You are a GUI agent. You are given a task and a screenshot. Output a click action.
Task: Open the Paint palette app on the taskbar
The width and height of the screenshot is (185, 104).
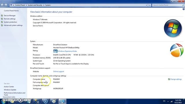pos(54,101)
